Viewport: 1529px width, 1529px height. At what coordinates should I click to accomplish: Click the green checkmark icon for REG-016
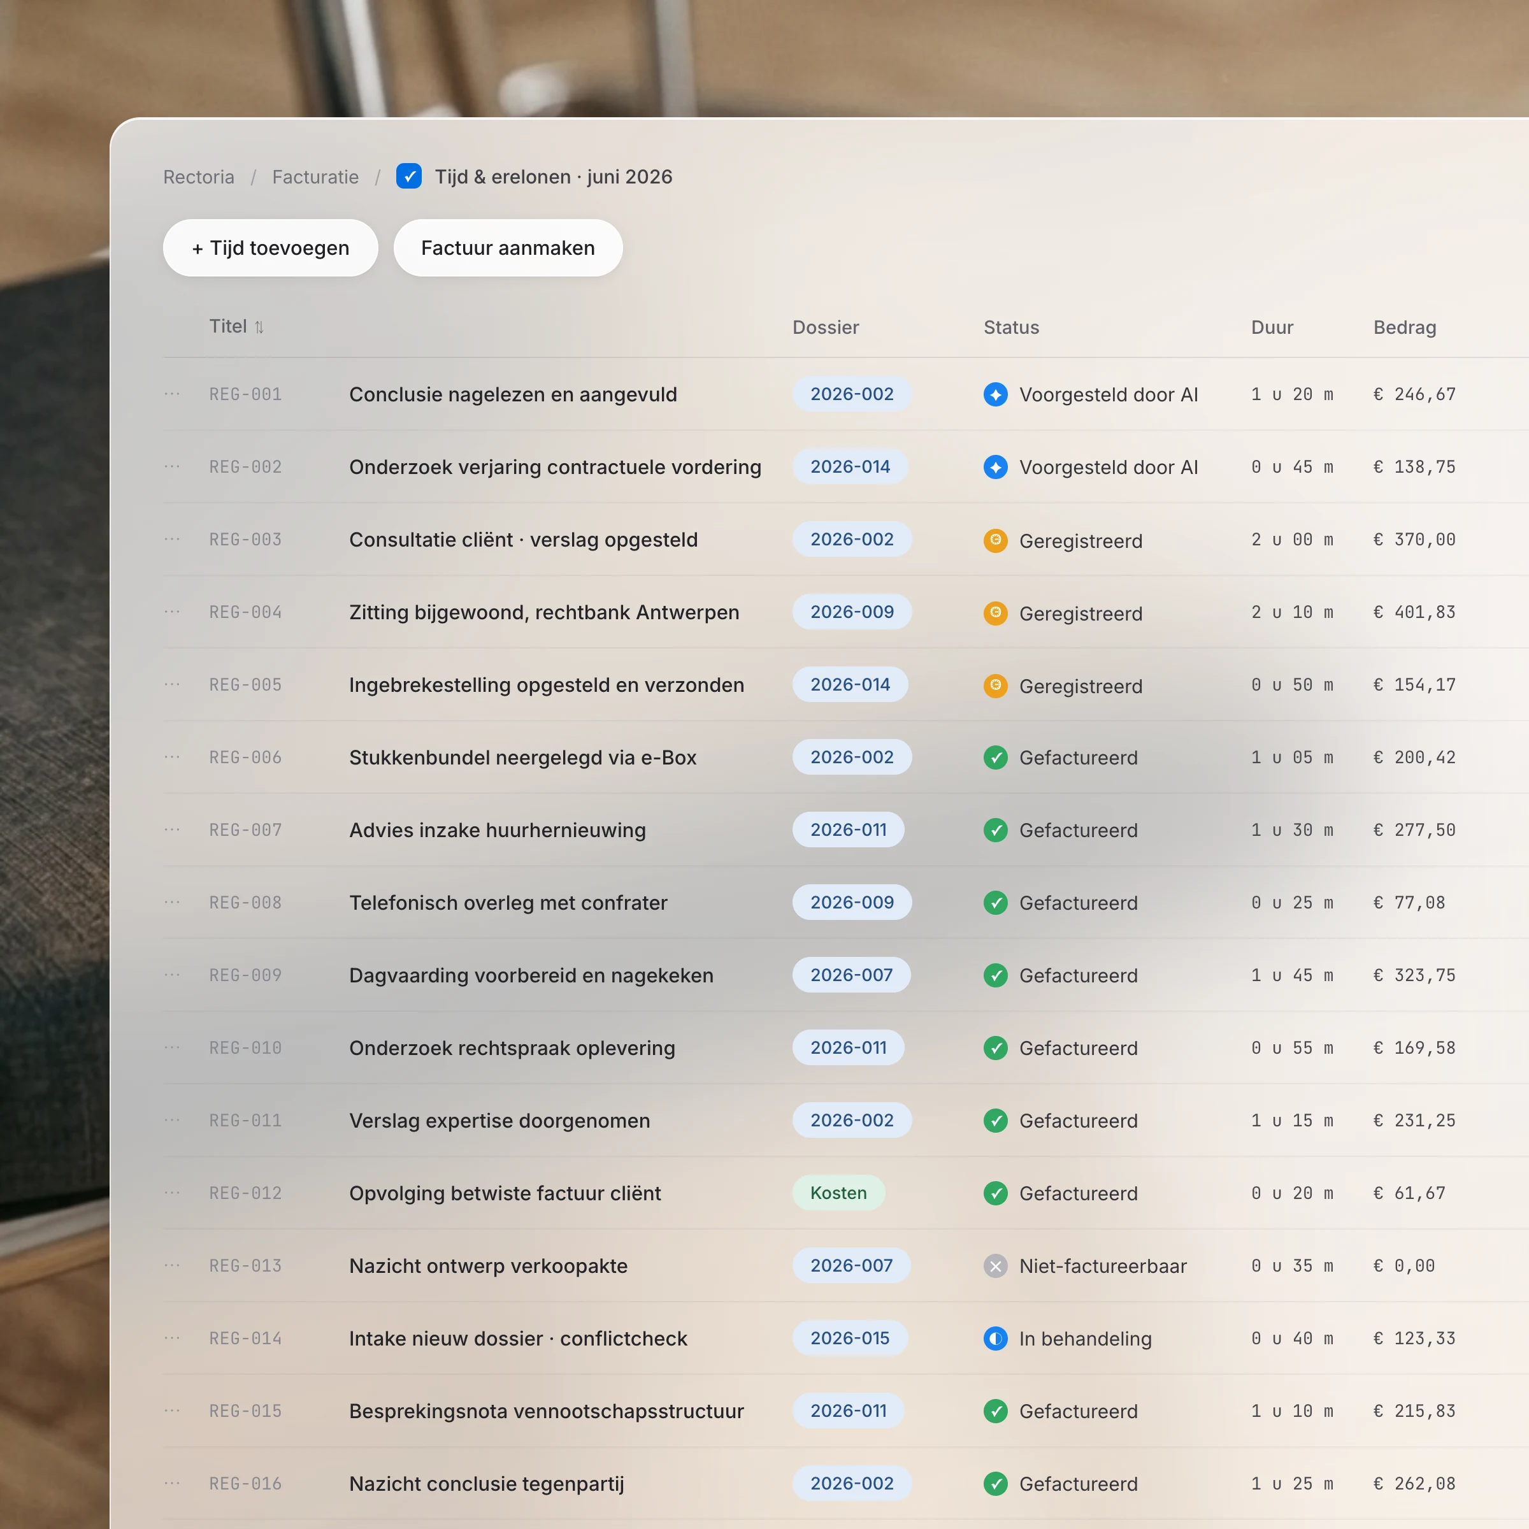[996, 1484]
